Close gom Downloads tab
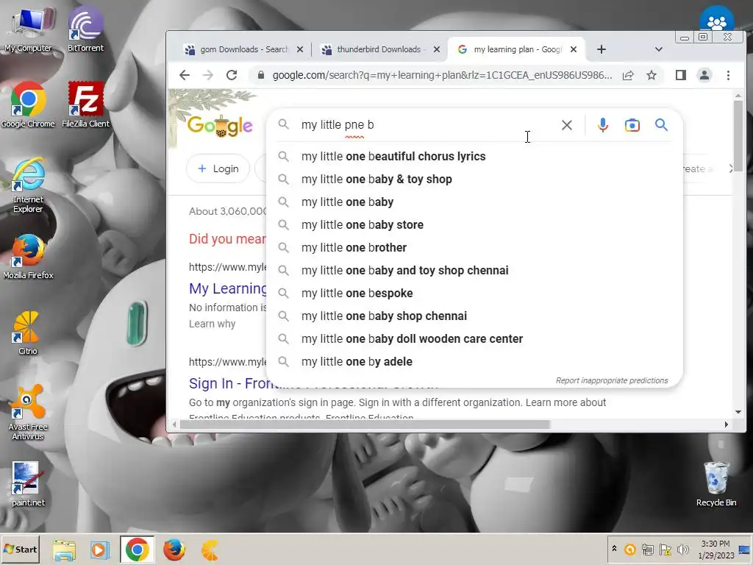 pyautogui.click(x=300, y=49)
